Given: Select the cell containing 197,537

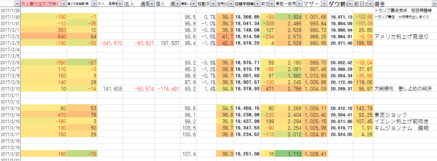Looking at the screenshot, I should click(x=167, y=43).
